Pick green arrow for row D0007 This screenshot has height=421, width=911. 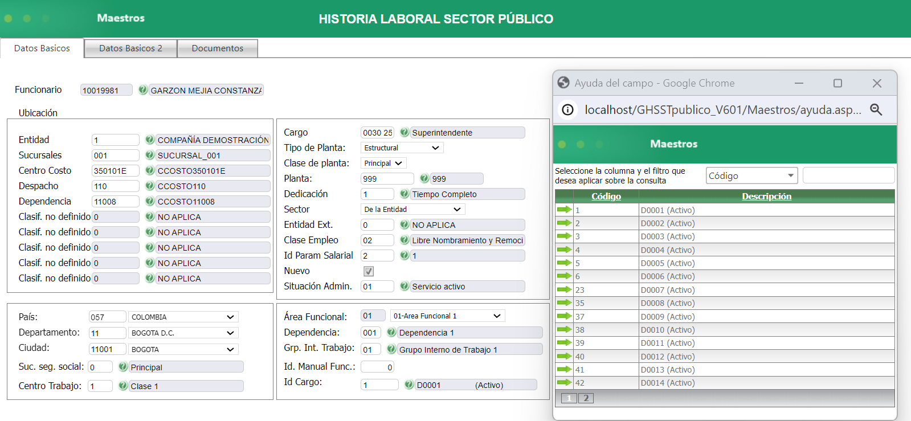click(564, 289)
